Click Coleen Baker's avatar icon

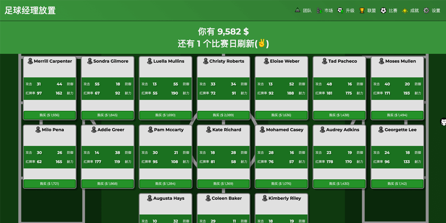208,199
